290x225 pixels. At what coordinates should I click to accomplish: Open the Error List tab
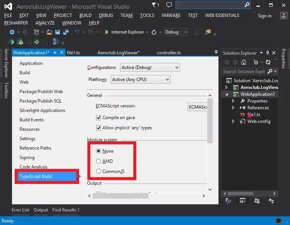20,210
